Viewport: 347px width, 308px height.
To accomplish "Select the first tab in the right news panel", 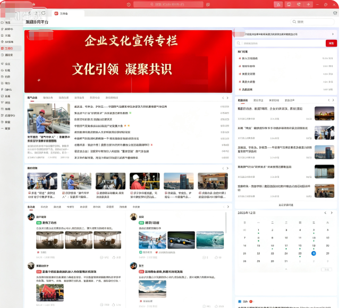I will pos(243,100).
